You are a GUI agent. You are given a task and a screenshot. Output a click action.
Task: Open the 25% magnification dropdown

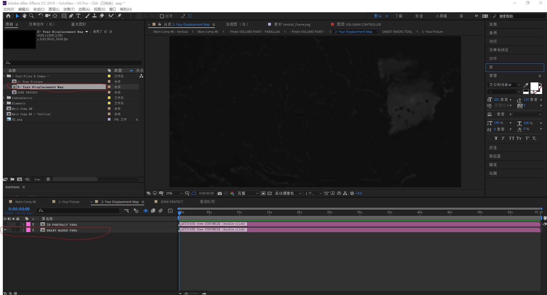point(174,193)
